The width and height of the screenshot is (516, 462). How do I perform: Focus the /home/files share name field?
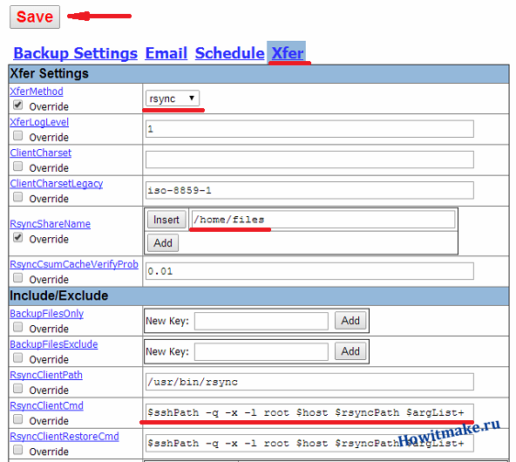pyautogui.click(x=323, y=220)
